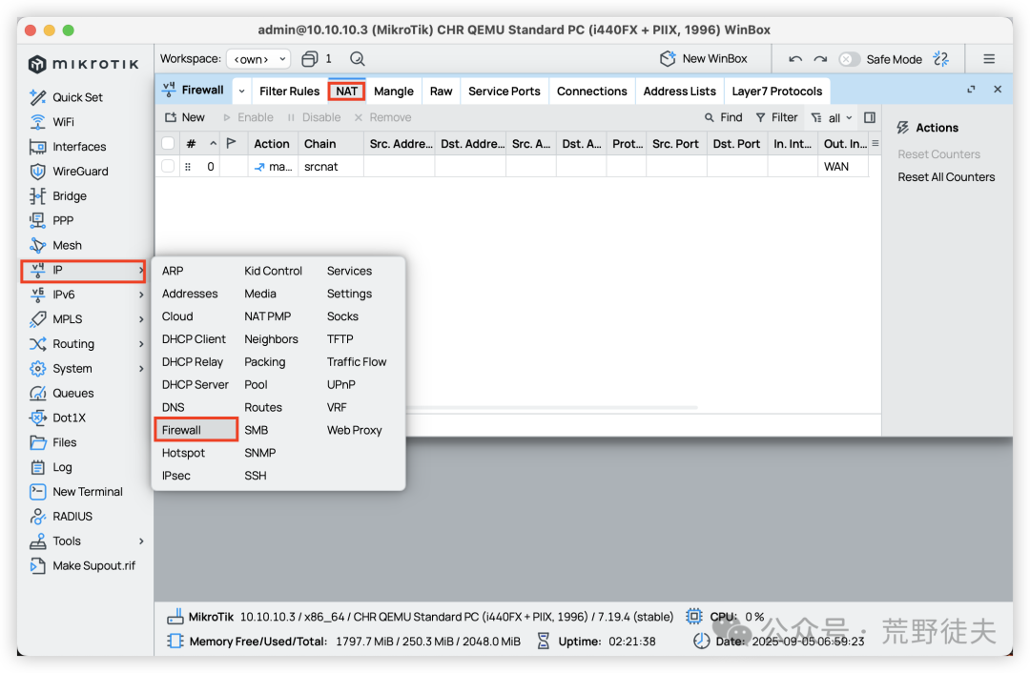Expand the Firewall tab dropdown arrow
The height and width of the screenshot is (673, 1030).
(x=241, y=91)
